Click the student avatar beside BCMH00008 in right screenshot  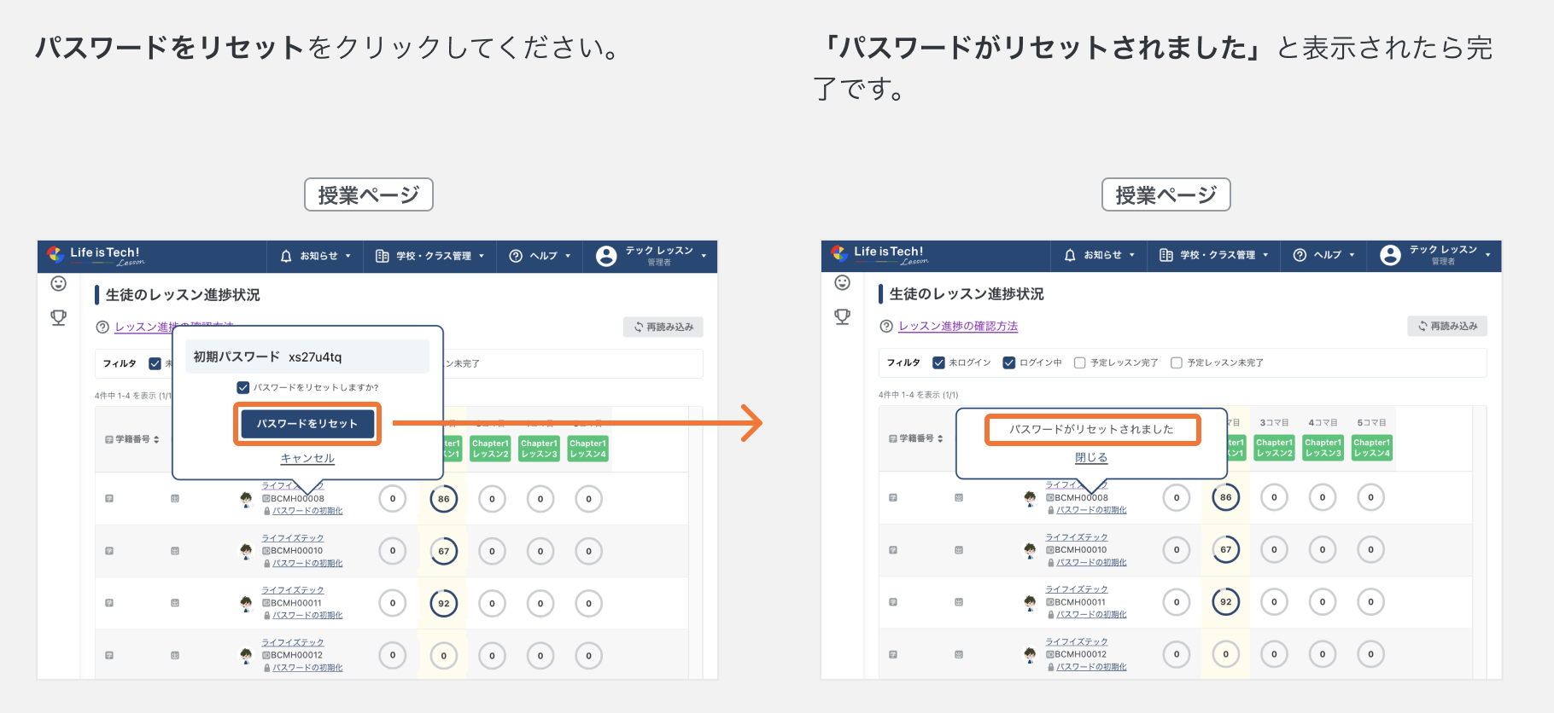(x=1030, y=498)
